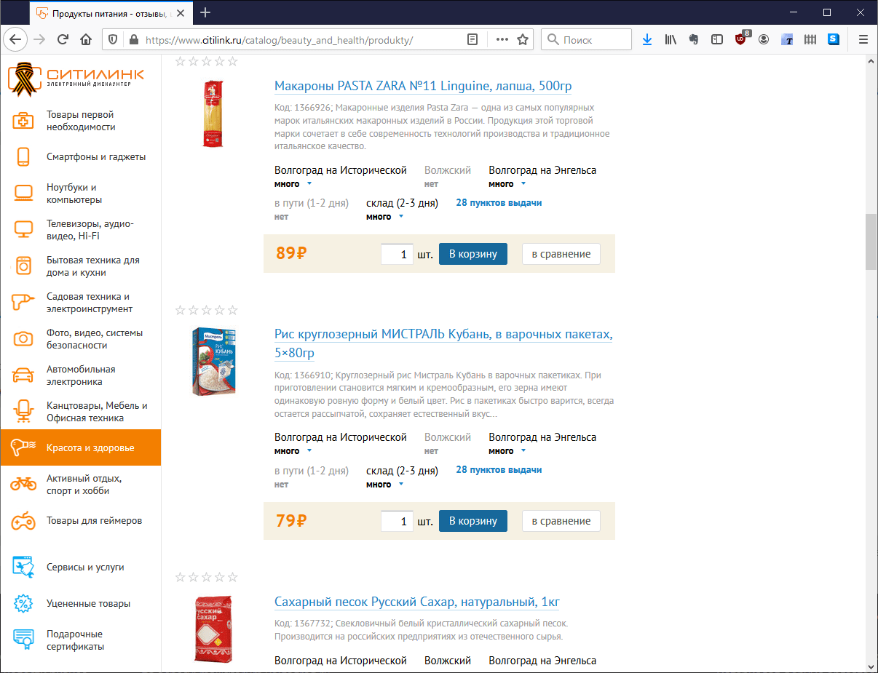
Task: Click the tracking protection shield icon
Action: pos(113,39)
